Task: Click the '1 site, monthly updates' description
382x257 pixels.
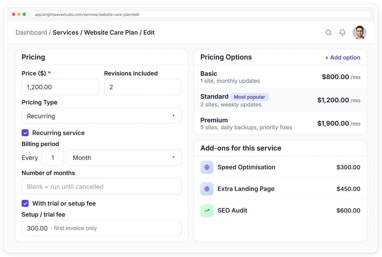Action: (x=230, y=81)
